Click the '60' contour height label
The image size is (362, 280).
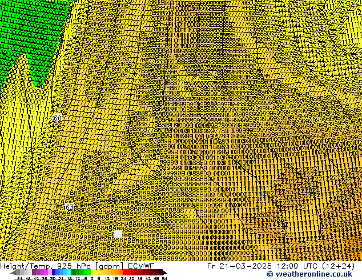(58, 118)
